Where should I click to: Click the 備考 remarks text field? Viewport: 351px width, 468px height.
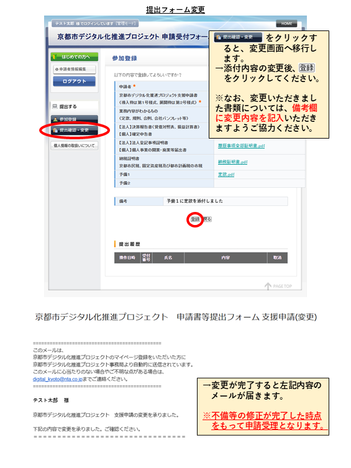click(226, 201)
